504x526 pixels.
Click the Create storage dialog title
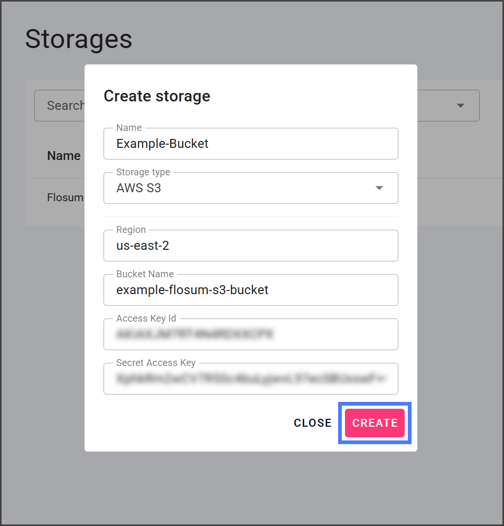(157, 96)
